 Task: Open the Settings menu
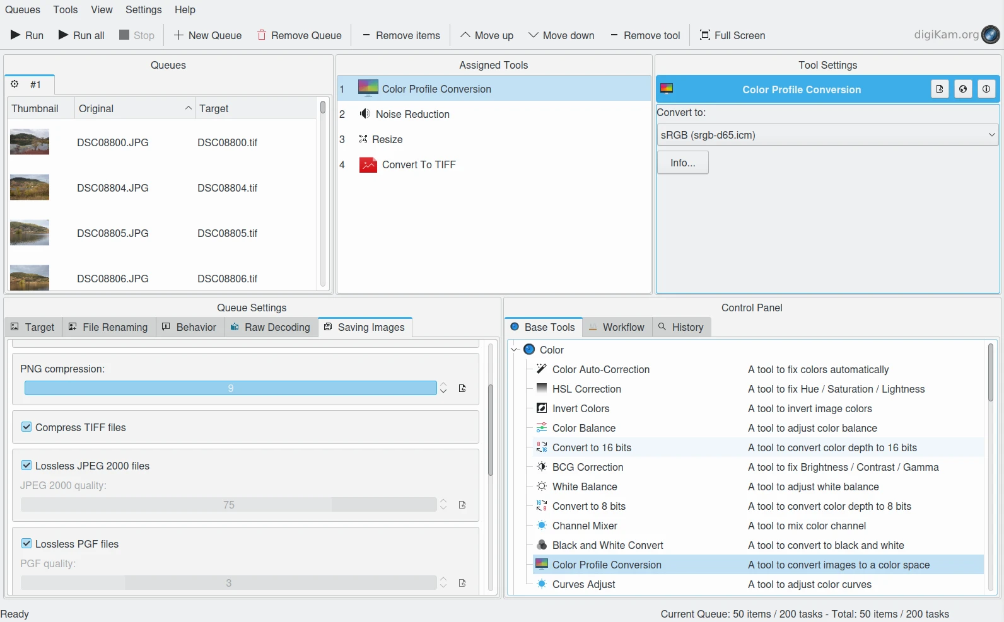[143, 9]
